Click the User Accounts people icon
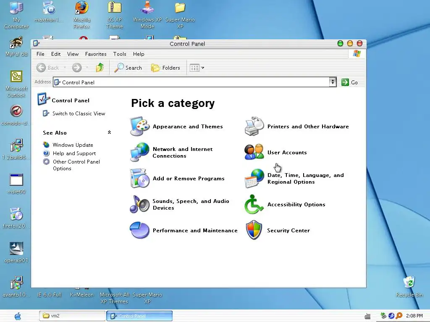This screenshot has width=430, height=322. pos(254,152)
